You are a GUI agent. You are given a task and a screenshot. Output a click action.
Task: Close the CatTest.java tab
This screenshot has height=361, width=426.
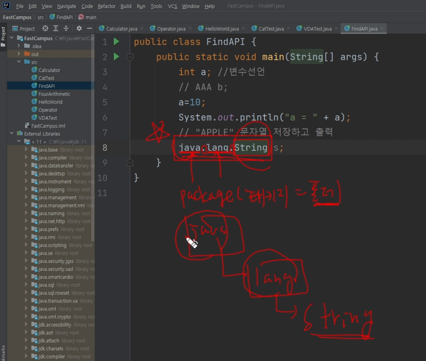[288, 28]
